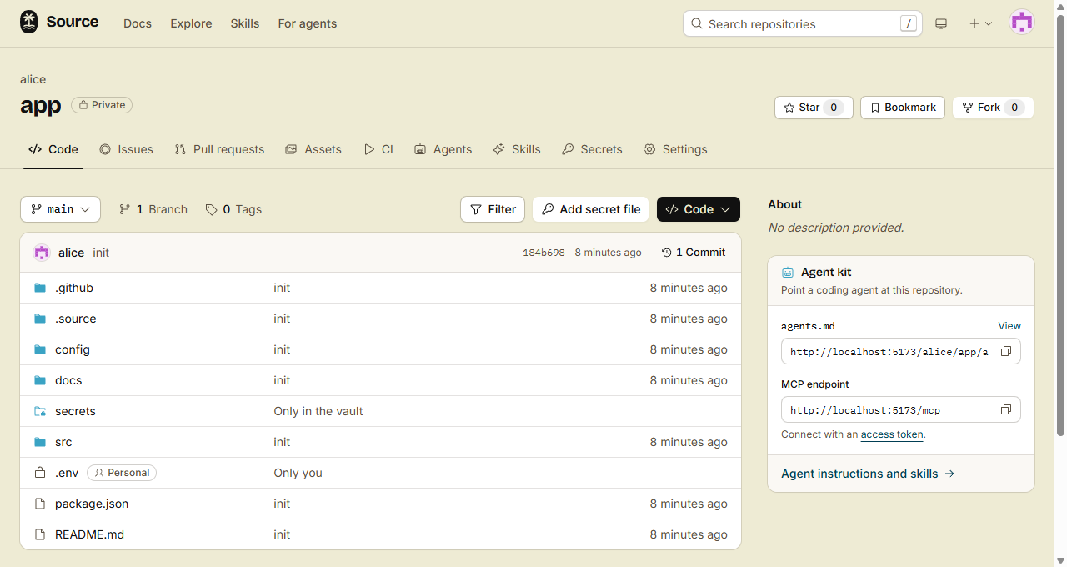Fork the app repository
1067x567 pixels.
pos(993,108)
